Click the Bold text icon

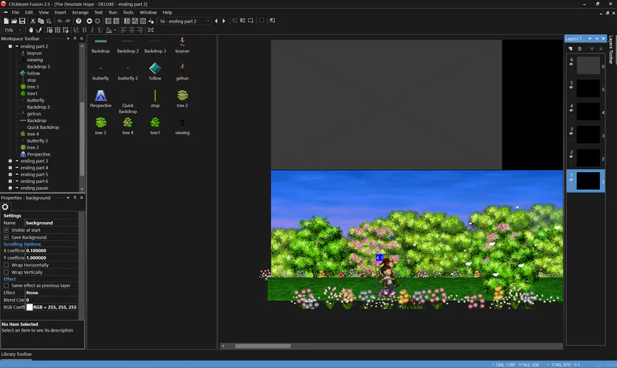(x=84, y=30)
